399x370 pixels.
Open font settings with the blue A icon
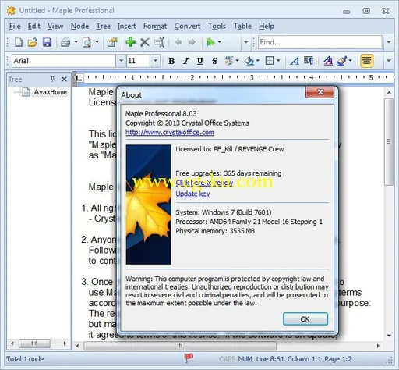tap(295, 61)
